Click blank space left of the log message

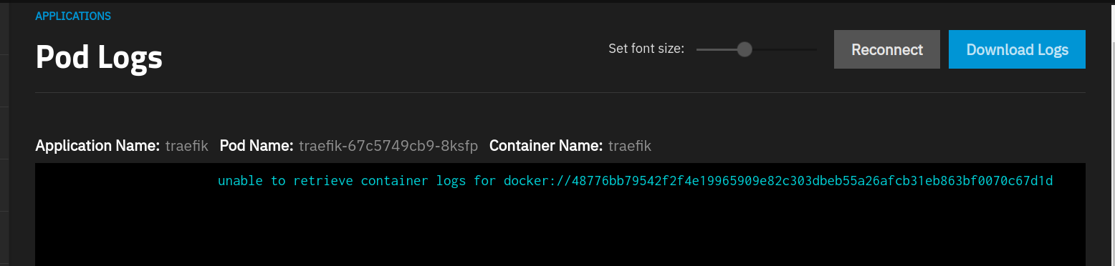tap(126, 181)
